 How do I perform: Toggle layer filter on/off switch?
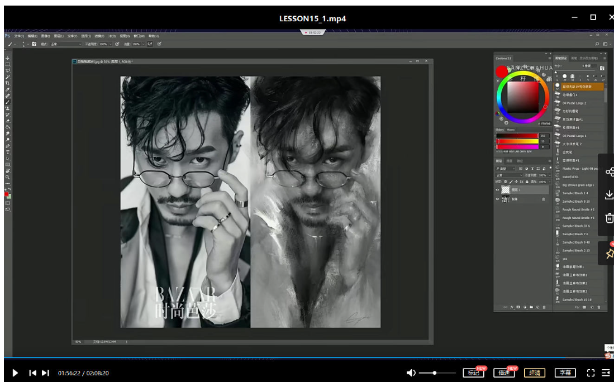click(x=550, y=168)
